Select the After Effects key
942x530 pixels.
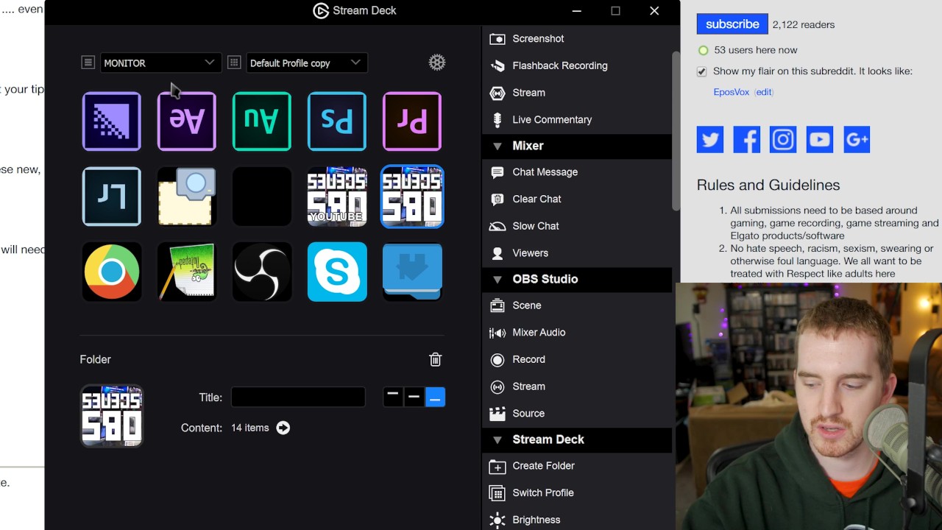coord(187,121)
